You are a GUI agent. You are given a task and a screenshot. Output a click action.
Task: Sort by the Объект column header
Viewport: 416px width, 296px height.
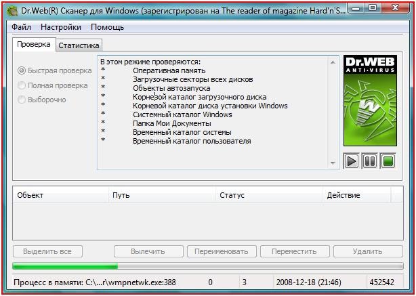(x=60, y=195)
